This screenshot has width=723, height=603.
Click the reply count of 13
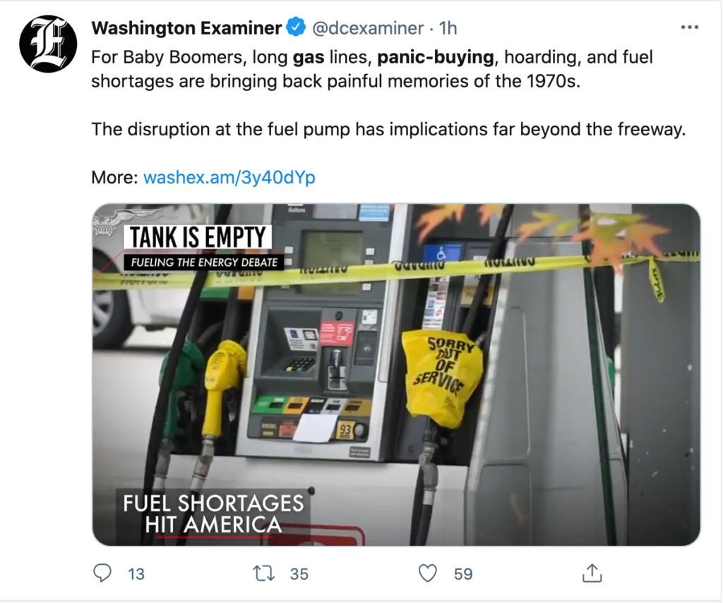click(x=136, y=574)
